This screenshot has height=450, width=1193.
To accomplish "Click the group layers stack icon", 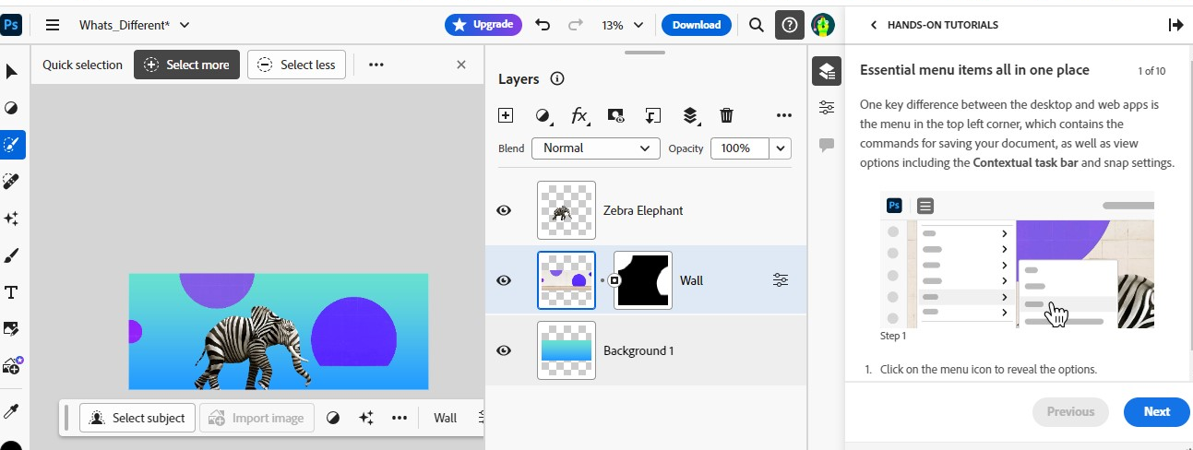I will (690, 115).
